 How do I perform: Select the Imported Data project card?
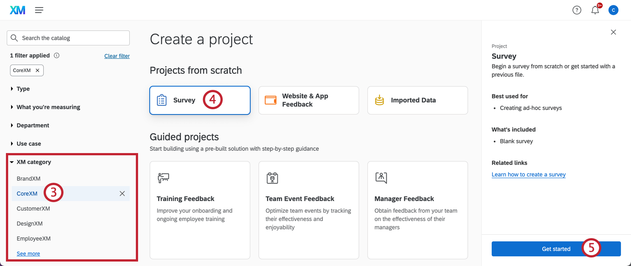[x=417, y=100]
